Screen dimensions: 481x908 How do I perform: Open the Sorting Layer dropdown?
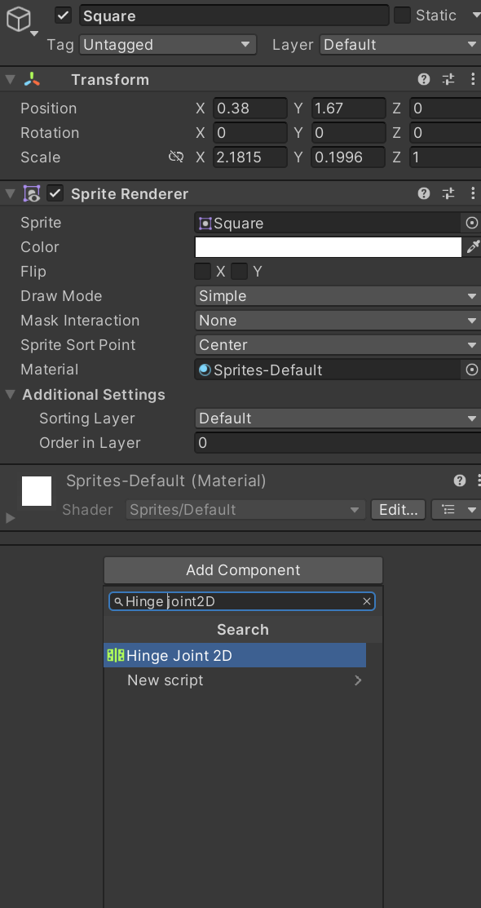coord(338,418)
